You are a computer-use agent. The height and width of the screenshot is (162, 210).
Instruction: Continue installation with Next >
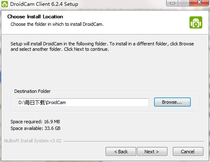point(152,152)
